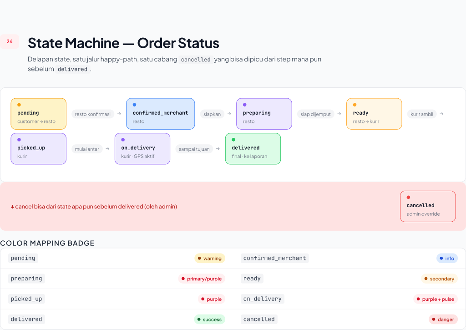The height and width of the screenshot is (330, 466).
Task: Click the 'warning' badge
Action: [210, 259]
